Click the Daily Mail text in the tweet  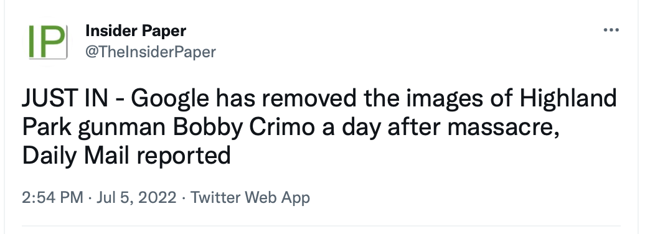[77, 157]
